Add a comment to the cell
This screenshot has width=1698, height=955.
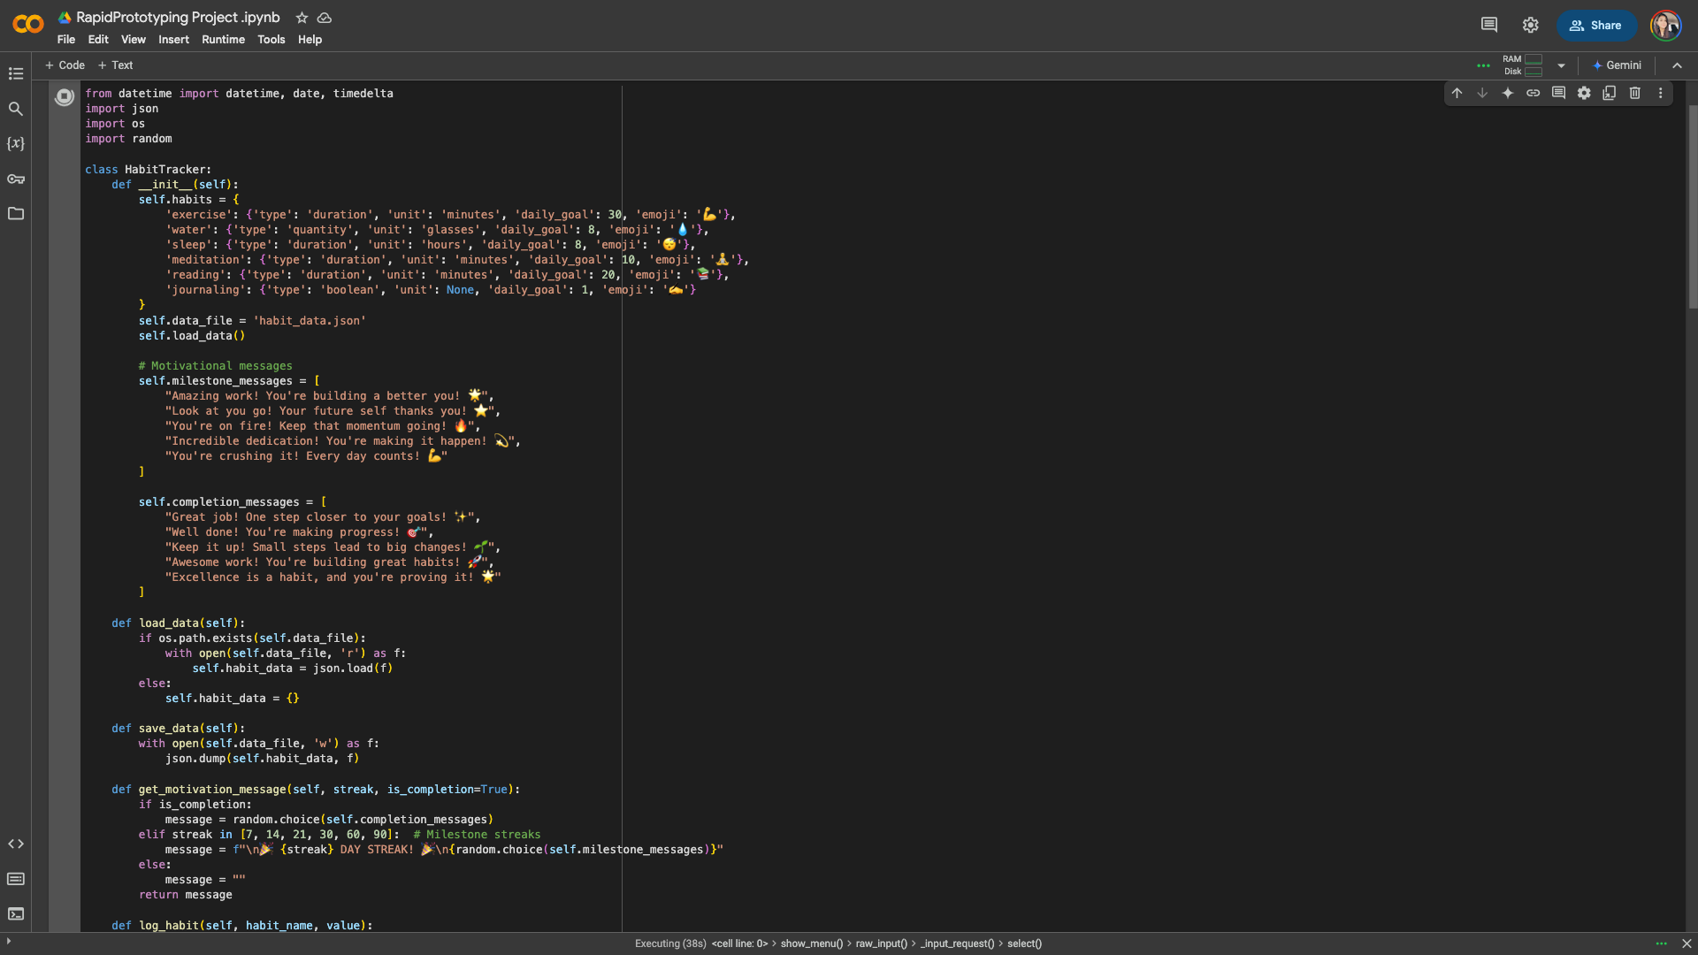(x=1558, y=93)
